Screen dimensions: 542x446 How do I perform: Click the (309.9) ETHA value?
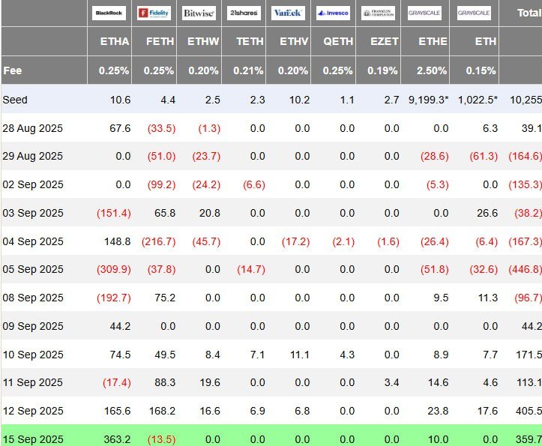pyautogui.click(x=114, y=269)
